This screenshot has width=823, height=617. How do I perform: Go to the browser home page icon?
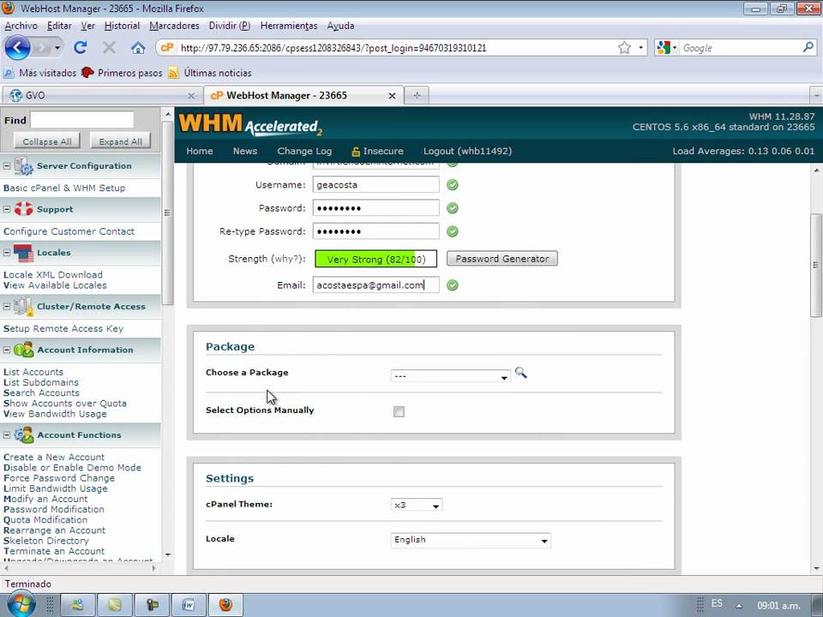pyautogui.click(x=138, y=48)
